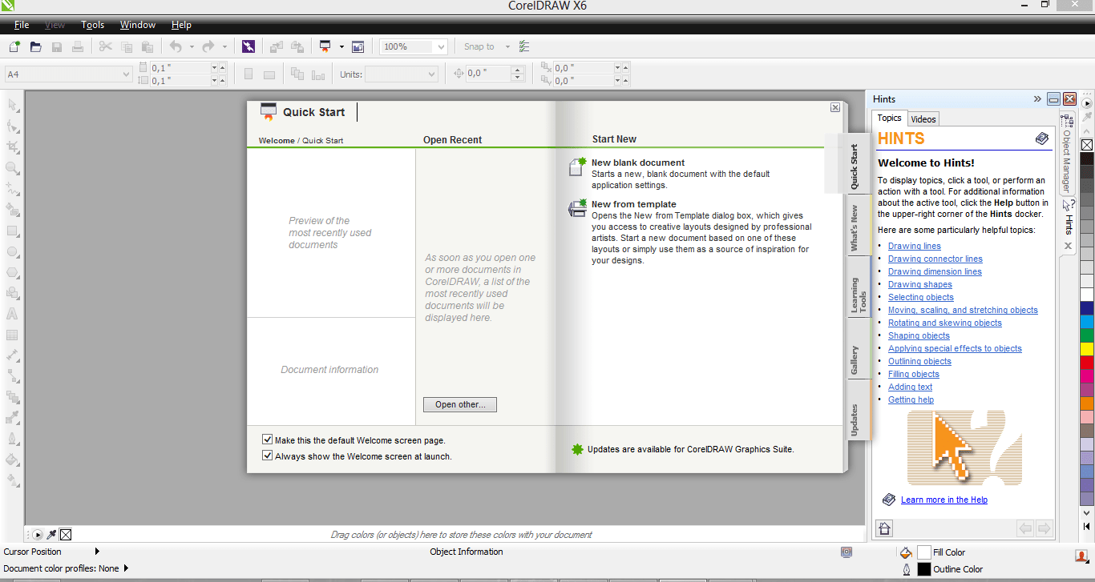Expand the Cursor Position arrow in the status bar
The height and width of the screenshot is (582, 1095).
98,552
